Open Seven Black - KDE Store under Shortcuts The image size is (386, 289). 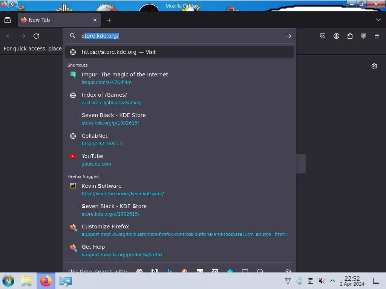pos(179,119)
